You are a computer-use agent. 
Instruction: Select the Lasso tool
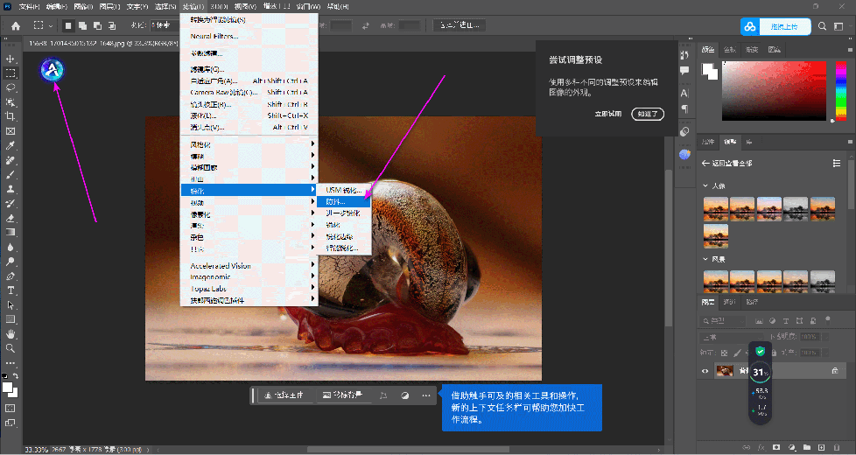pos(11,87)
